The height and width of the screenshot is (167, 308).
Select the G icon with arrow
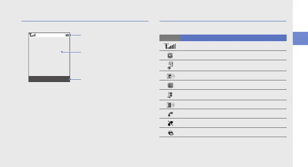click(x=170, y=65)
